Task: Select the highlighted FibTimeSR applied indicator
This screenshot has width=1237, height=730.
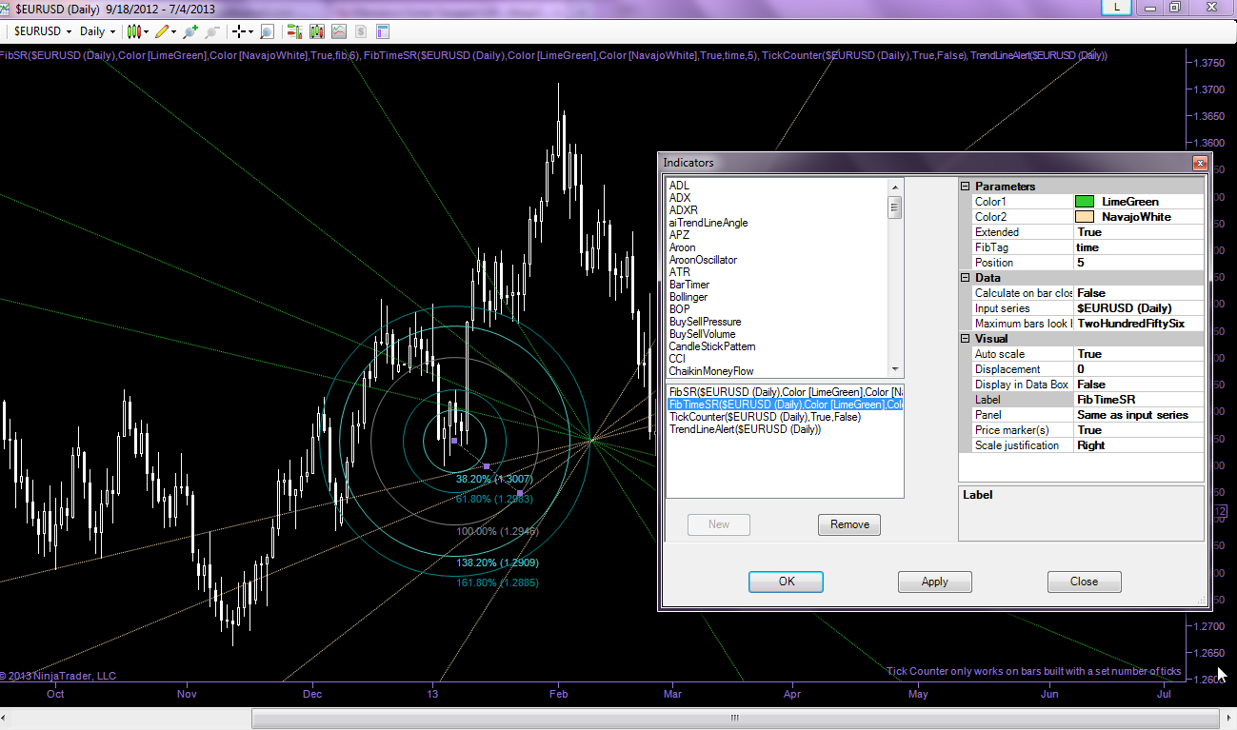Action: 786,404
